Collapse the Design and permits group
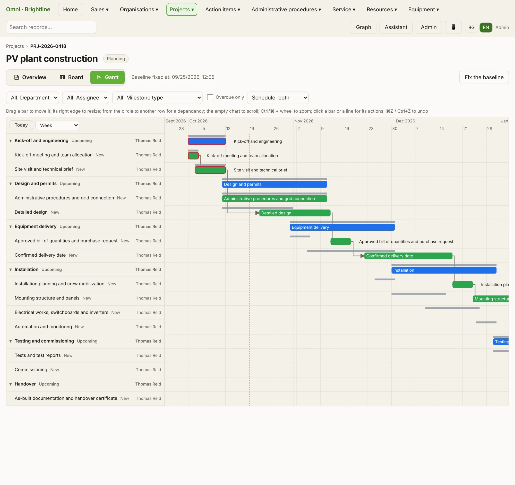Screen dimensions: 515x485 [x=11, y=184]
